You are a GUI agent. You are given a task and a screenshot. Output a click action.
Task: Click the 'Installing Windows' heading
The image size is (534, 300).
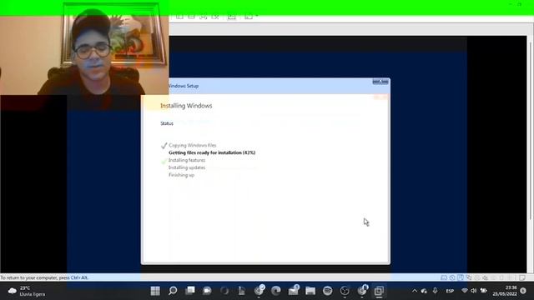186,106
